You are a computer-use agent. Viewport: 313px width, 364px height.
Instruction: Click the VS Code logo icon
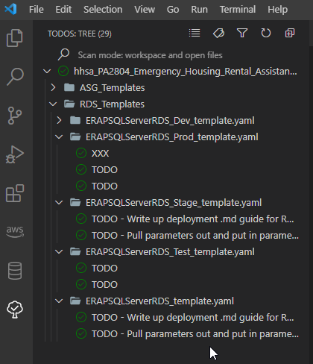pos(10,10)
